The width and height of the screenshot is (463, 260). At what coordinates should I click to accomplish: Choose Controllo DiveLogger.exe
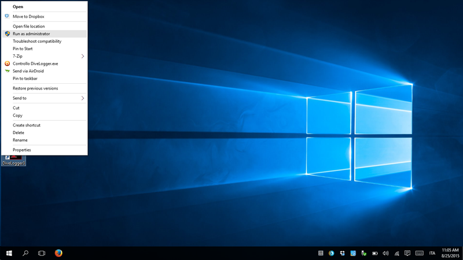coord(45,64)
